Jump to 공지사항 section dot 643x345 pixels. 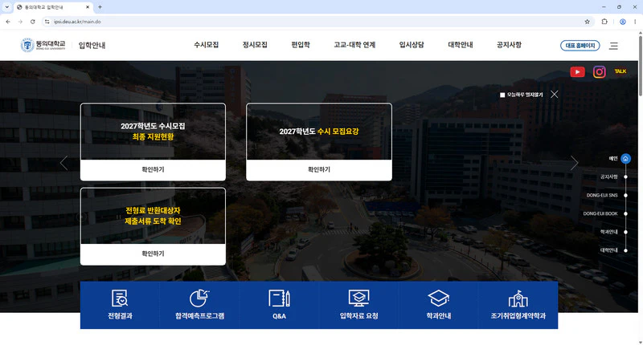tap(625, 177)
